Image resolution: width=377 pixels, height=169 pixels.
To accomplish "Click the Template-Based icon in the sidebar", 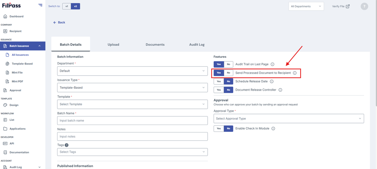I will tap(8, 64).
